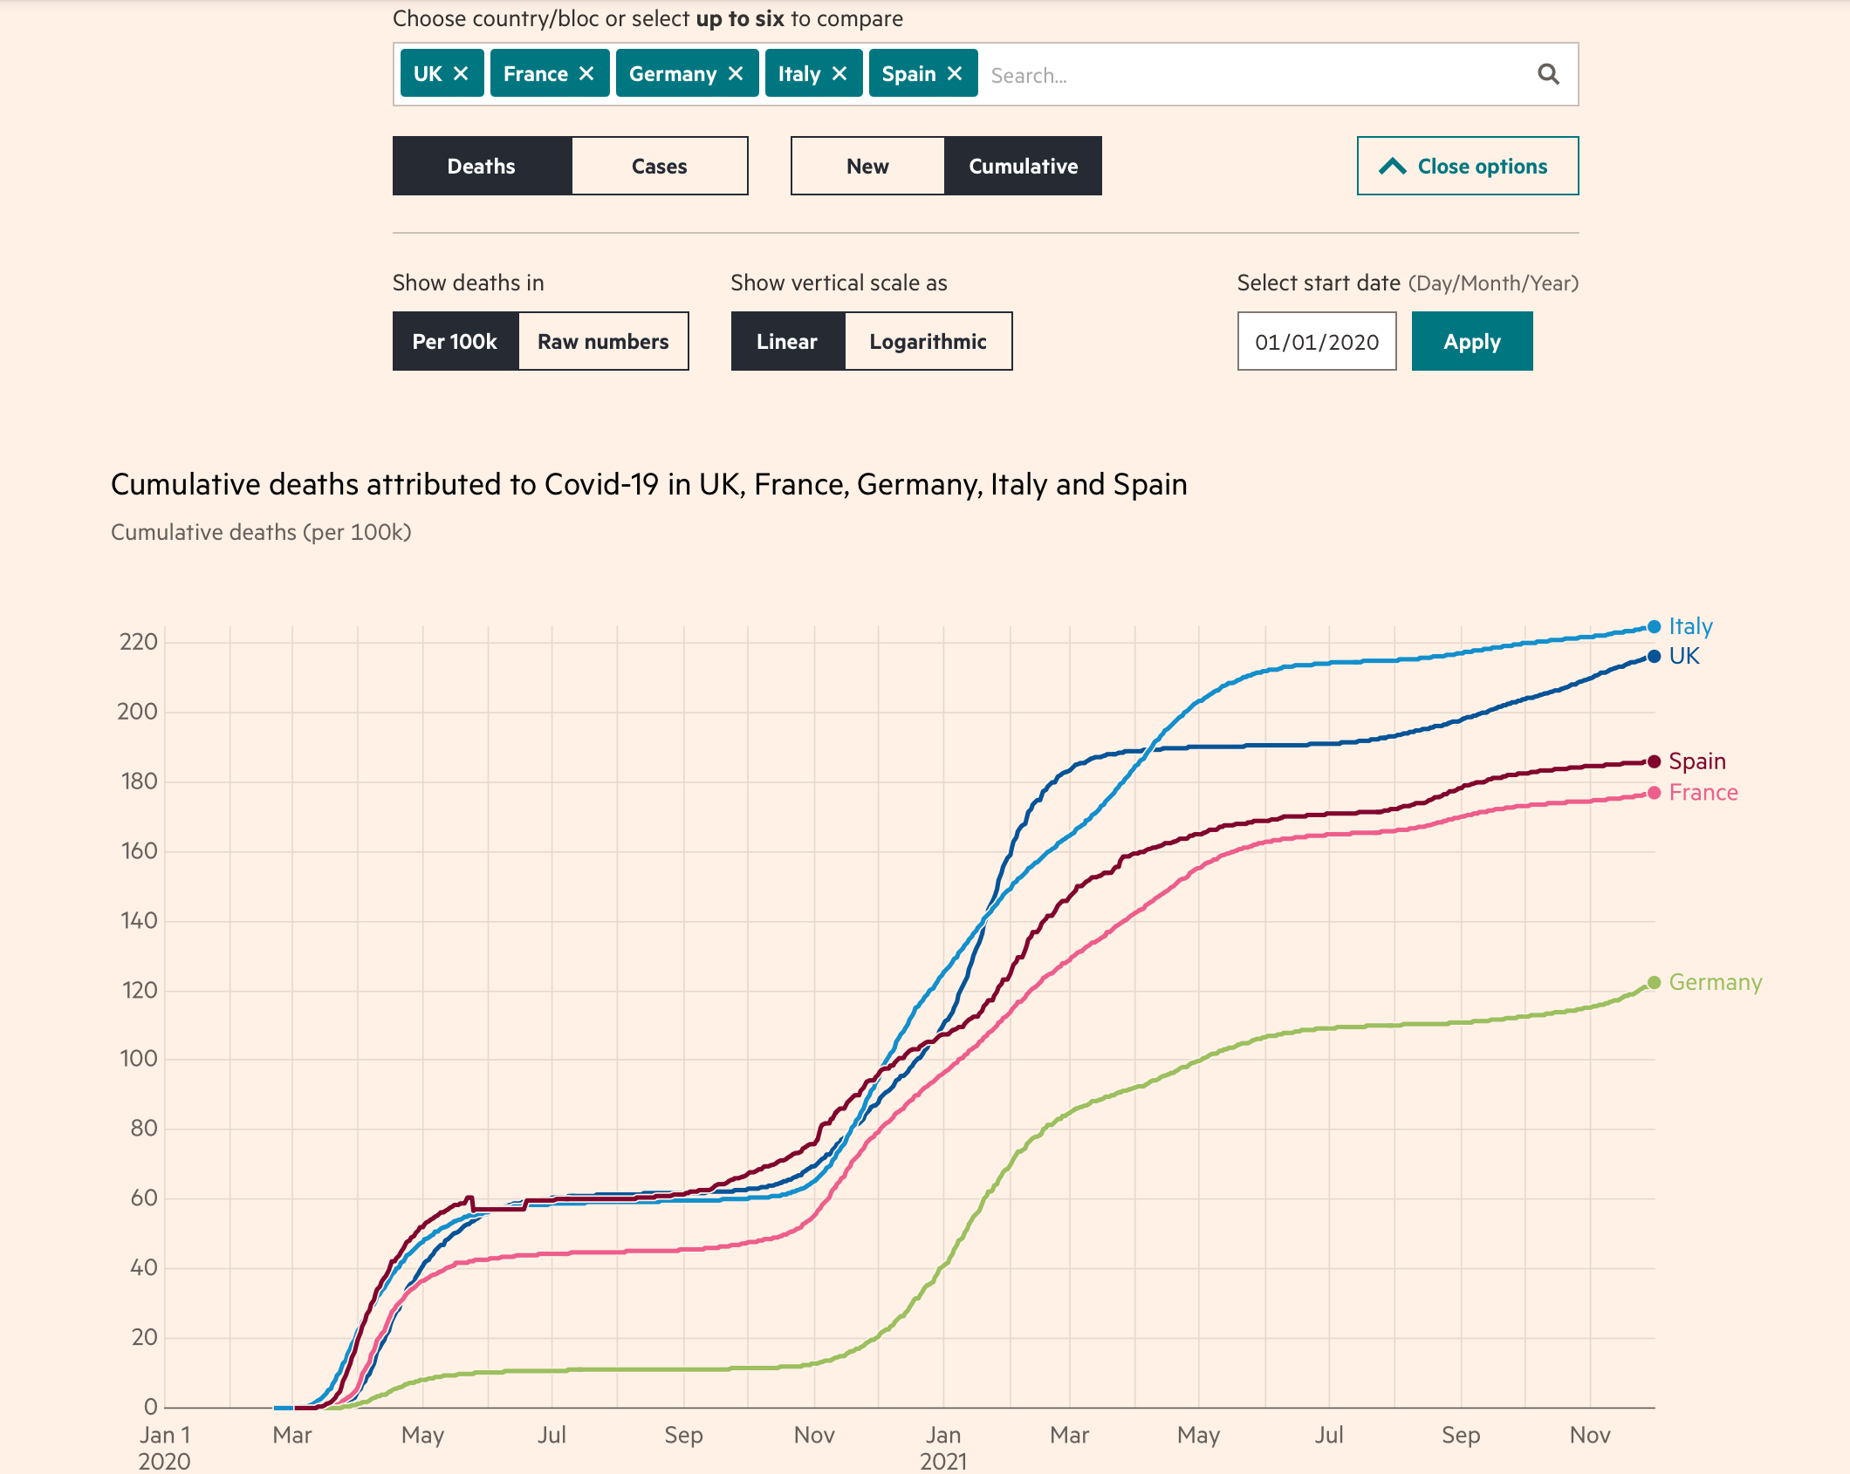Image resolution: width=1850 pixels, height=1474 pixels.
Task: Choose Raw numbers display
Action: (x=603, y=341)
